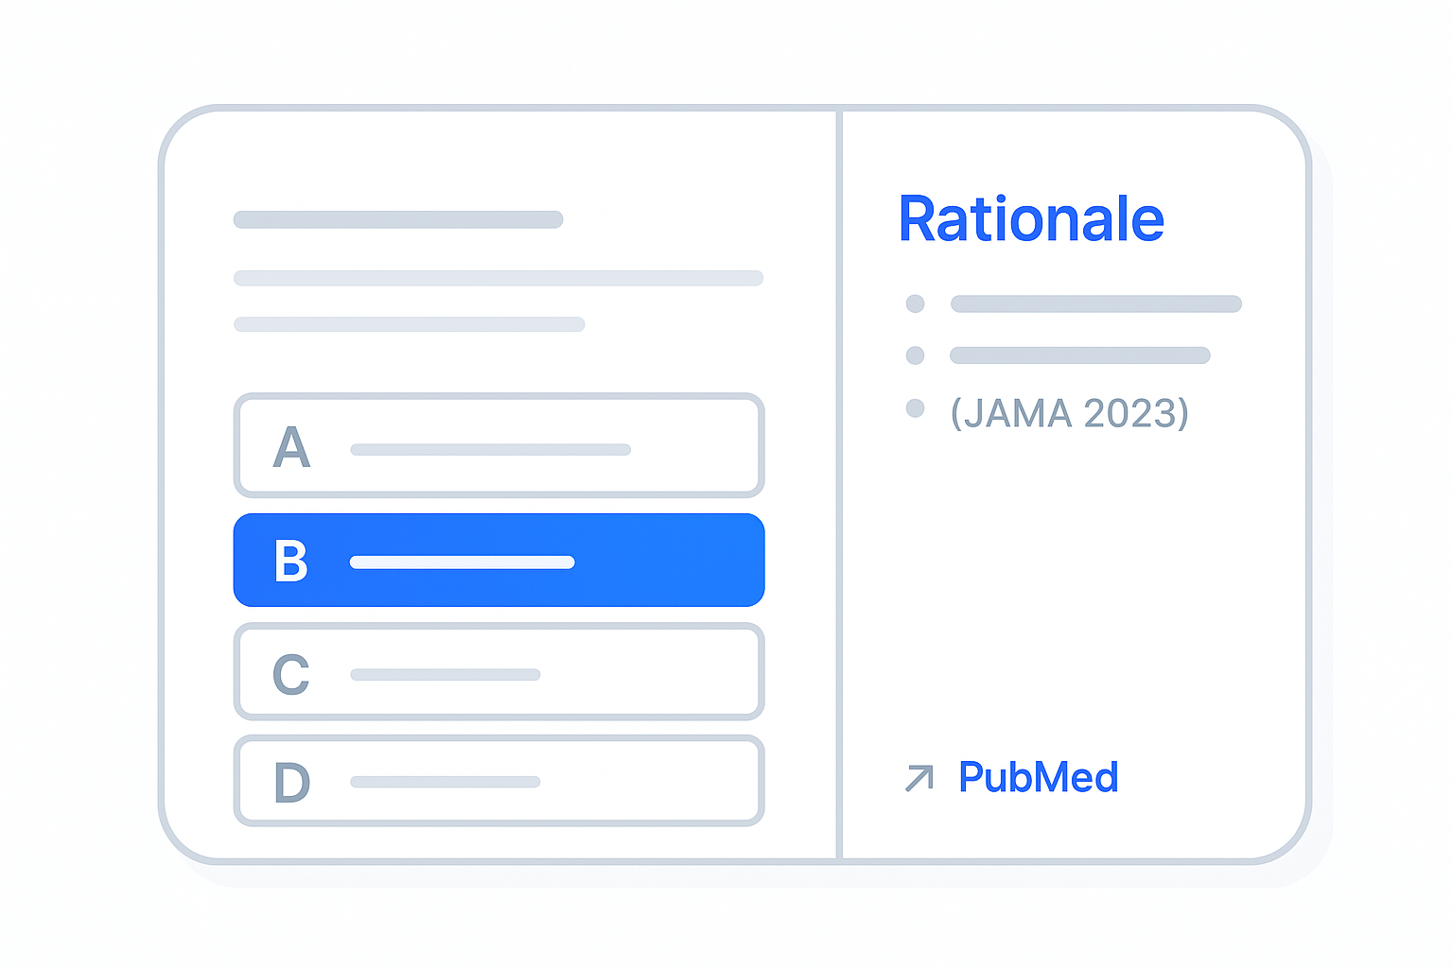Click the JAMA 2023 citation text
This screenshot has width=1453, height=968.
tap(1069, 413)
